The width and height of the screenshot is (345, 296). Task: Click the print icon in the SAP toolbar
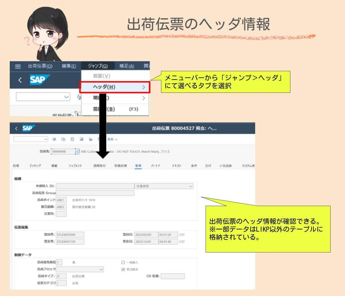[91, 140]
